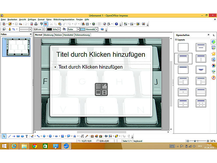Click Export as PDF icon

pos(32,24)
